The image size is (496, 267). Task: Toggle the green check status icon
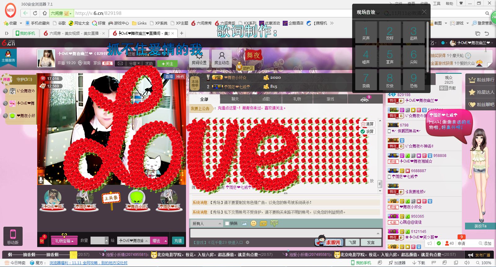[x=439, y=243]
